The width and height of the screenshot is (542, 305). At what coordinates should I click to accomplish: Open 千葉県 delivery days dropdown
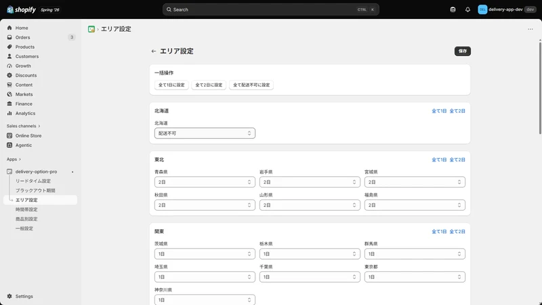tap(310, 277)
